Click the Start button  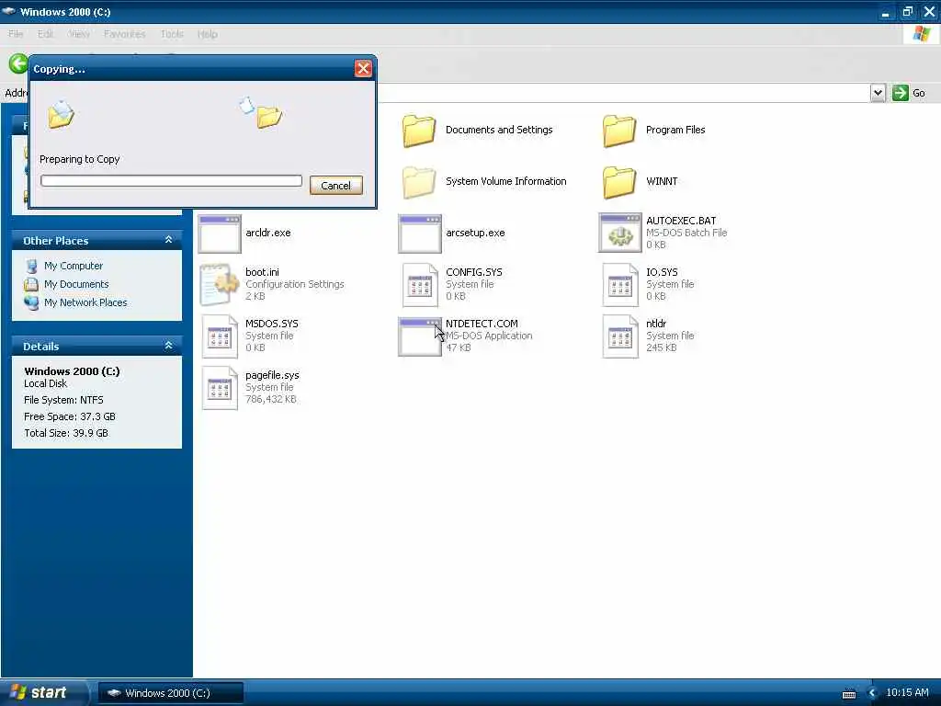(x=43, y=693)
